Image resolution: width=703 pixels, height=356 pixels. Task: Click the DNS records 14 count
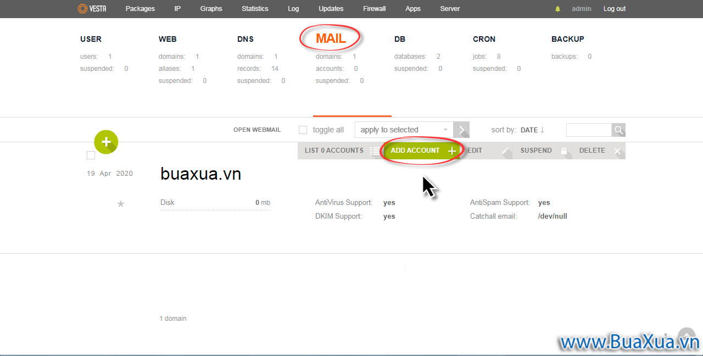275,69
